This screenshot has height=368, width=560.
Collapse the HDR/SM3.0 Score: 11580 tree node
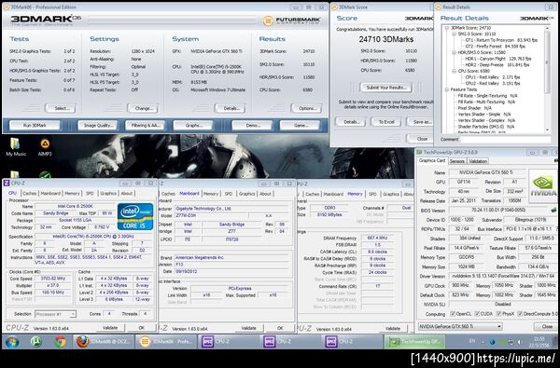click(454, 52)
